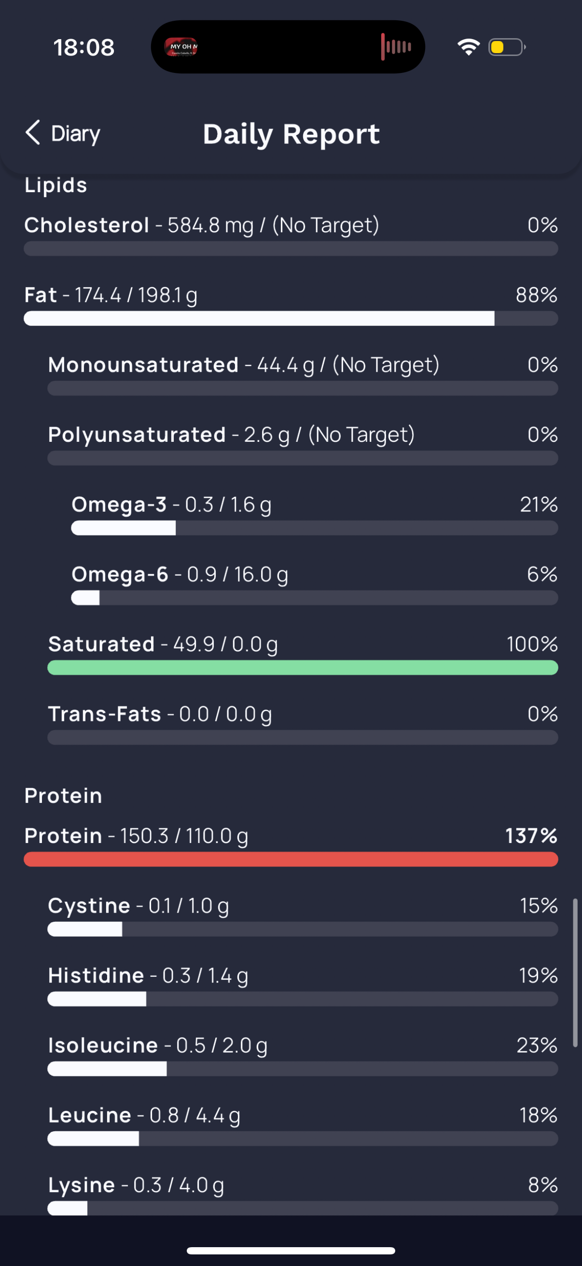This screenshot has width=582, height=1266.
Task: Open the Cholesterol nutrient row
Action: point(291,235)
